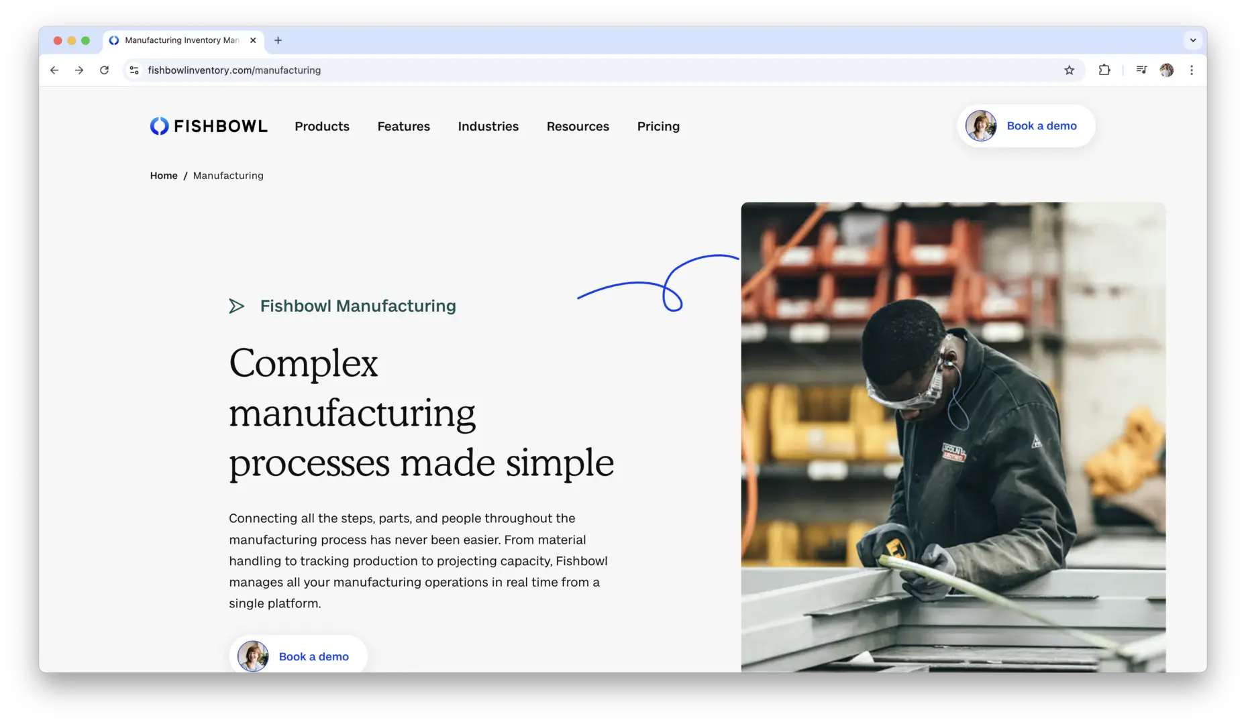Click the Manufacturing breadcrumb text
Screen dimensions: 1246x724
tap(228, 176)
